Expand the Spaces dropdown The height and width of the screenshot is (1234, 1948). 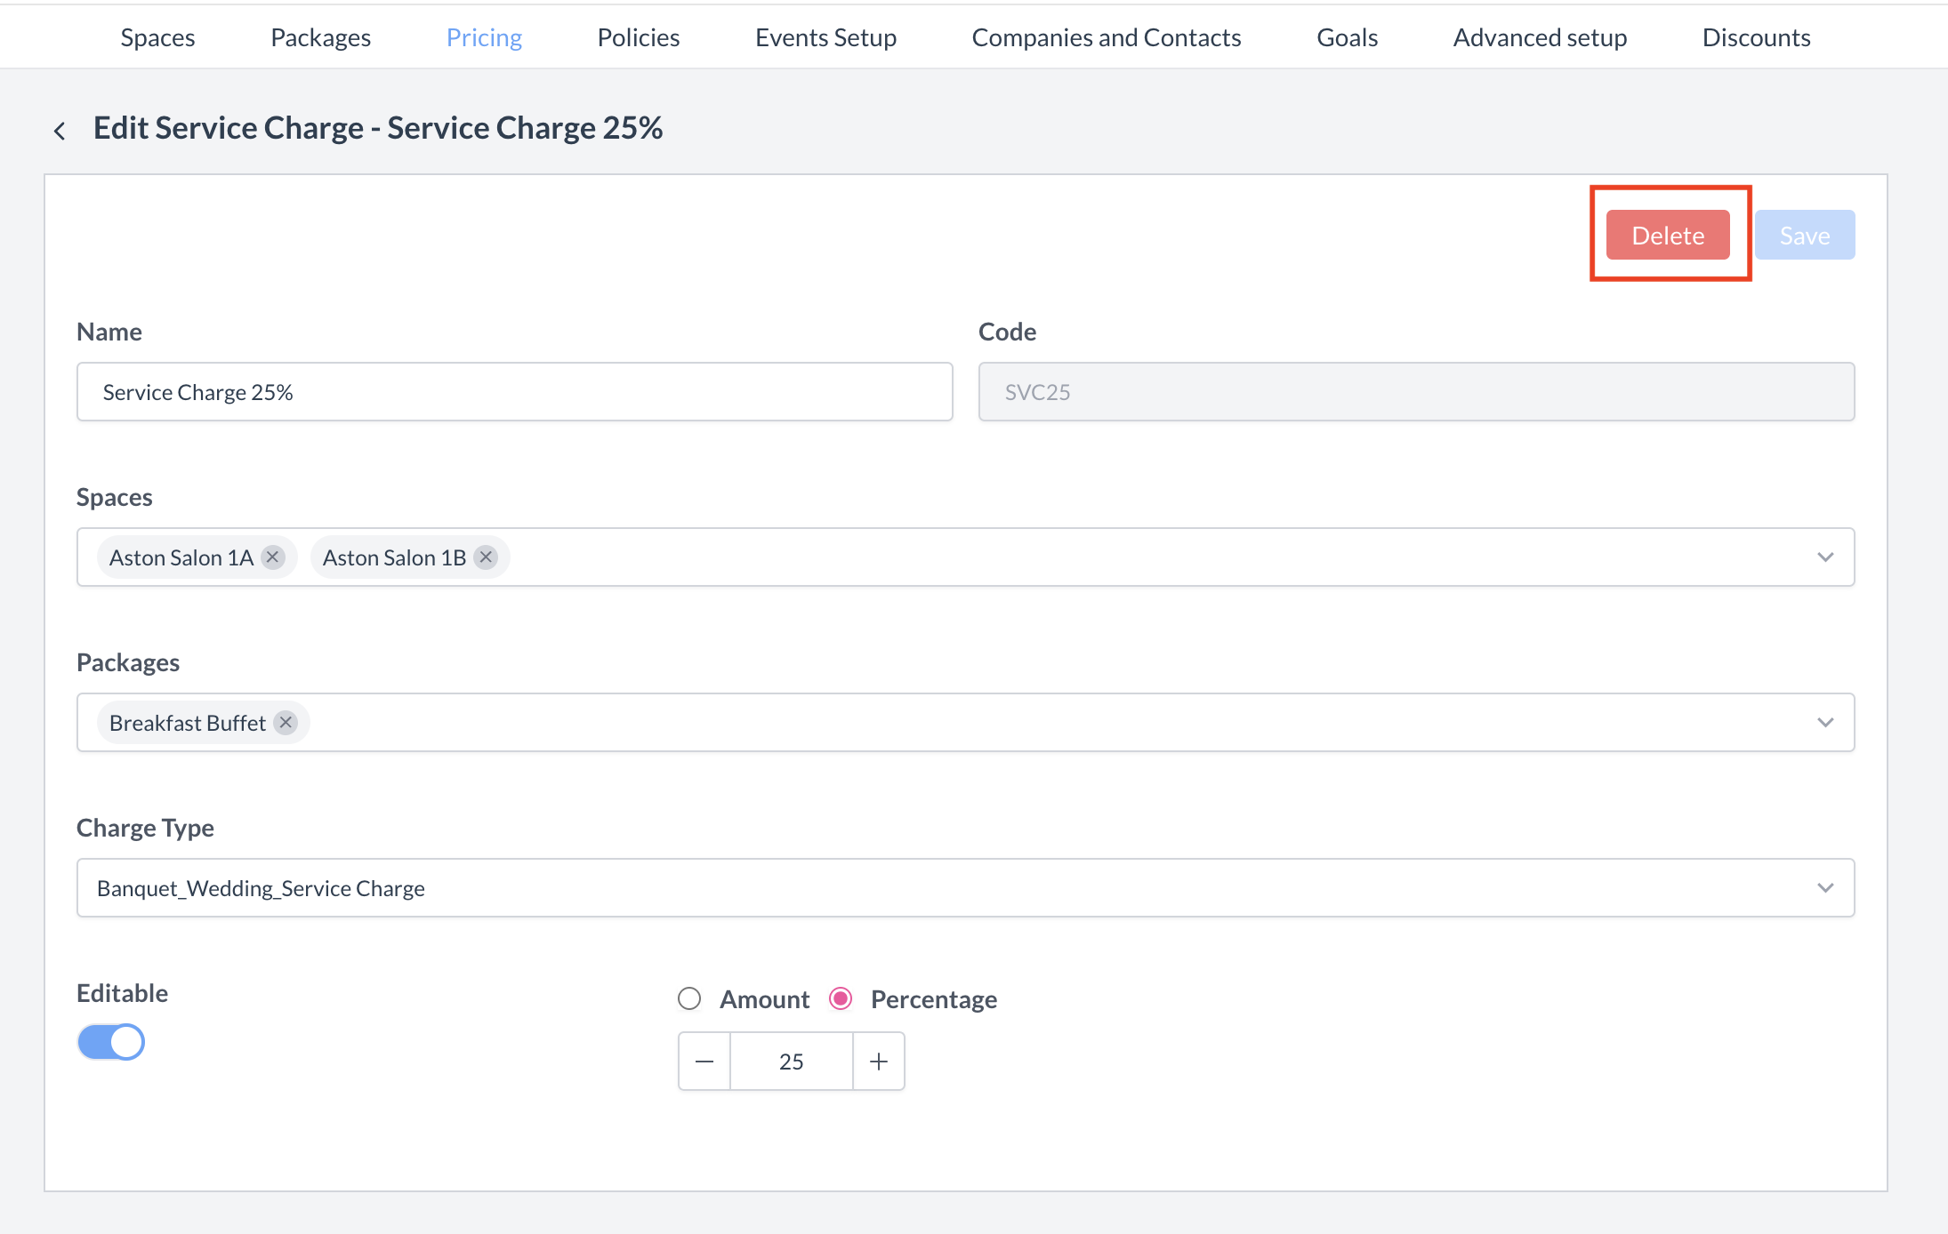click(1826, 557)
